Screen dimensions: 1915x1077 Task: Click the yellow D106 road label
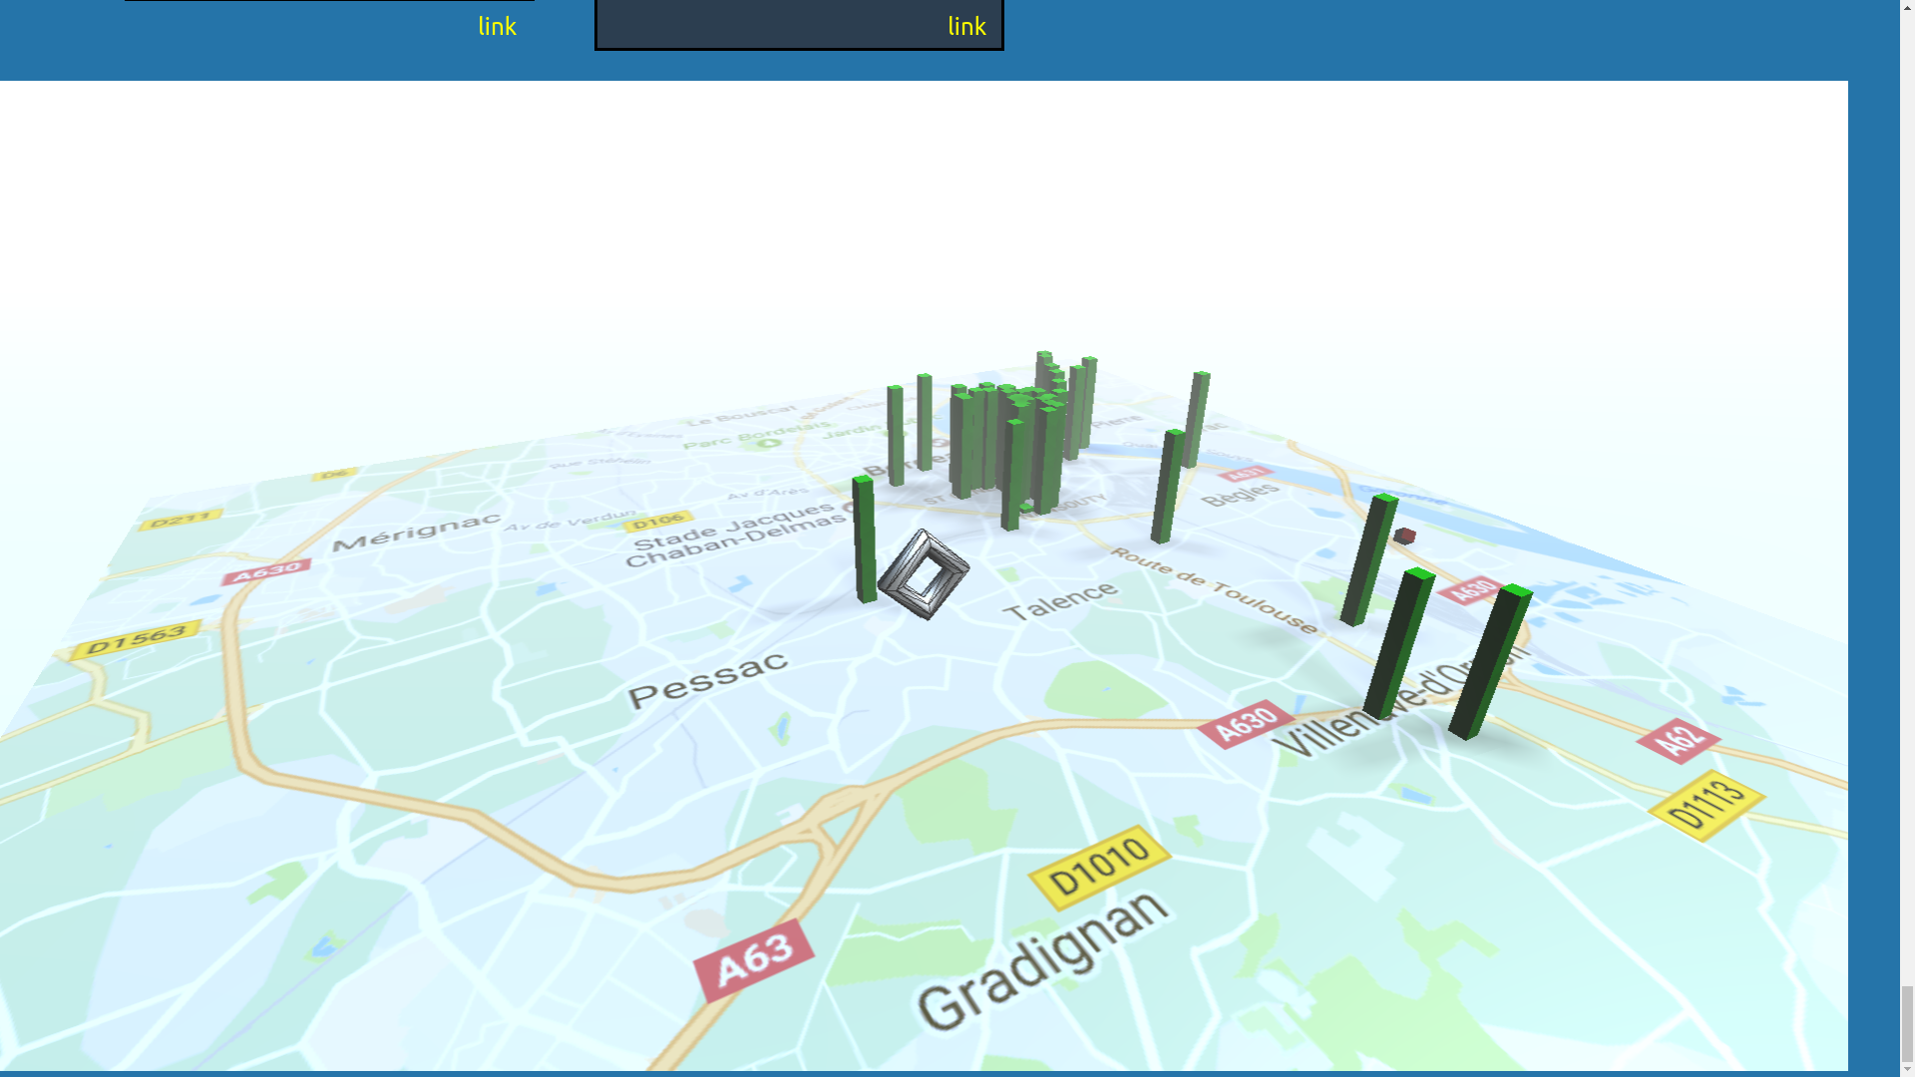[658, 521]
